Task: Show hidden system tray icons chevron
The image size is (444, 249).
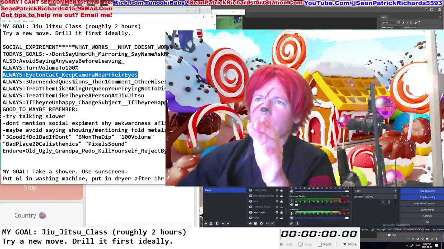Action: pyautogui.click(x=407, y=246)
